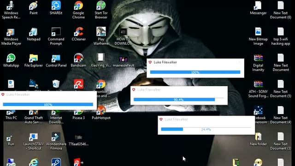Open the New Text Document without a number
Image resolution: width=295 pixels, height=166 pixels.
pos(281,63)
